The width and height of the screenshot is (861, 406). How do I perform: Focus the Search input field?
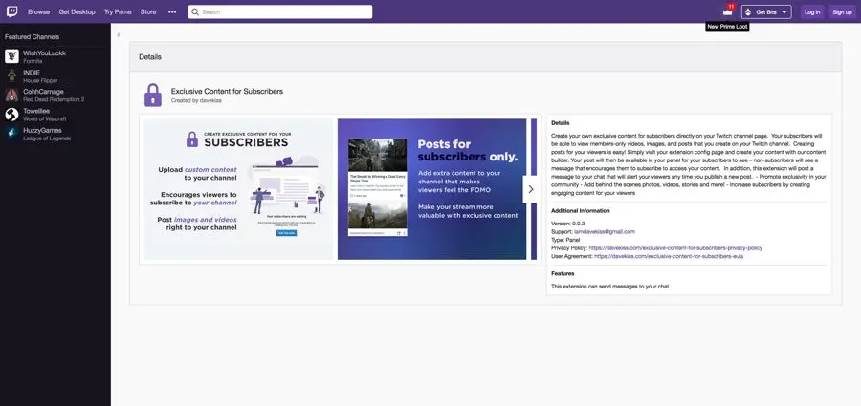(282, 12)
